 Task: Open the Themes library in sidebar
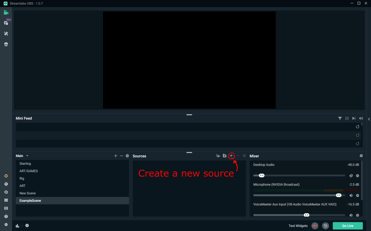click(x=6, y=34)
